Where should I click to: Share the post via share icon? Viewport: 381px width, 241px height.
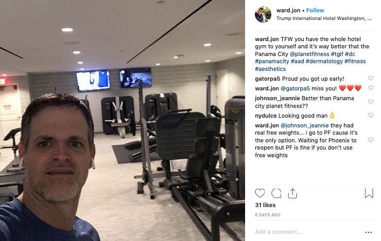(x=292, y=193)
